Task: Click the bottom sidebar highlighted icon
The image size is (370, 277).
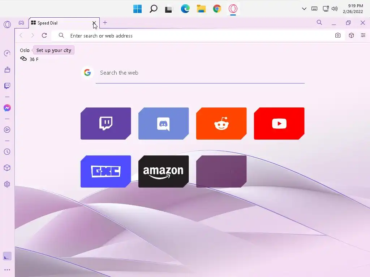Action: (x=7, y=256)
